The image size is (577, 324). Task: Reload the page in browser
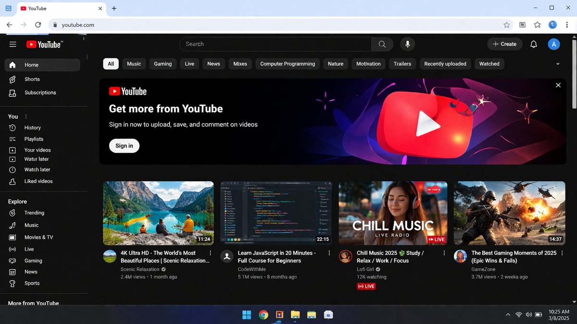coord(38,25)
